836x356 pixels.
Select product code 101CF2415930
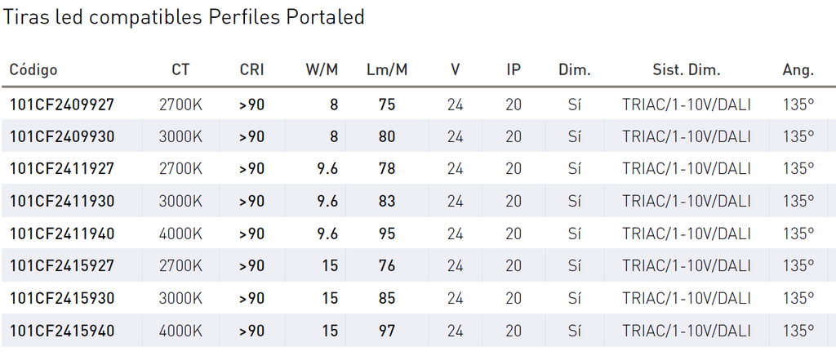click(x=62, y=299)
